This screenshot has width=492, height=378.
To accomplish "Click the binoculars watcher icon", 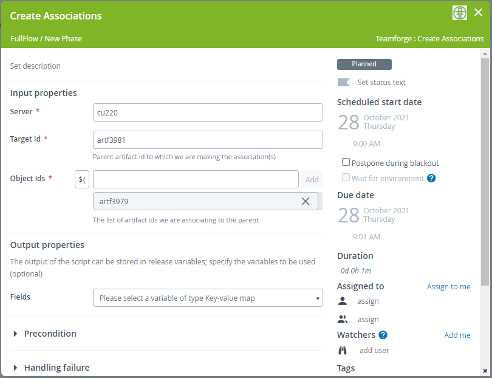I will [x=343, y=350].
